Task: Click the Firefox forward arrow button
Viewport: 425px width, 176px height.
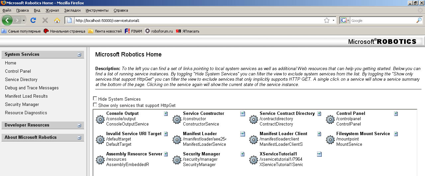Action: [17, 20]
